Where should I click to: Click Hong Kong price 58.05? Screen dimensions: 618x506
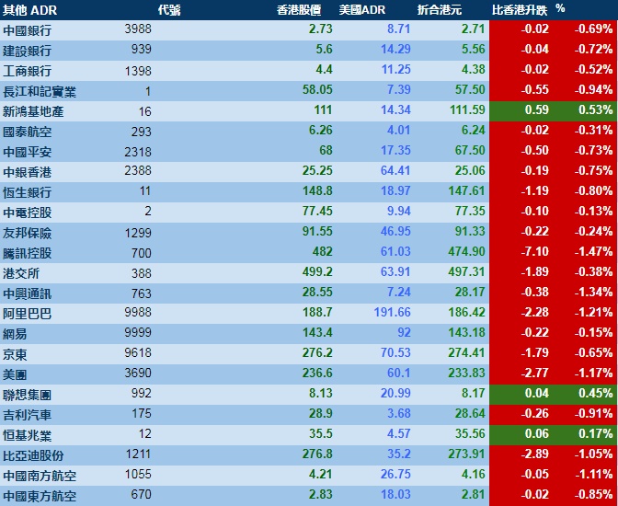click(317, 89)
